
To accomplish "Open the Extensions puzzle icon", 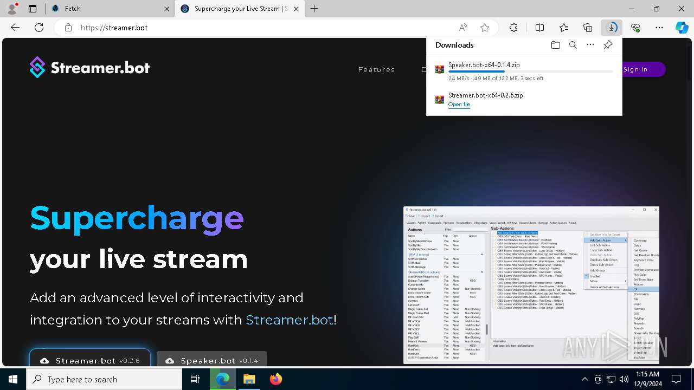I will (x=514, y=28).
